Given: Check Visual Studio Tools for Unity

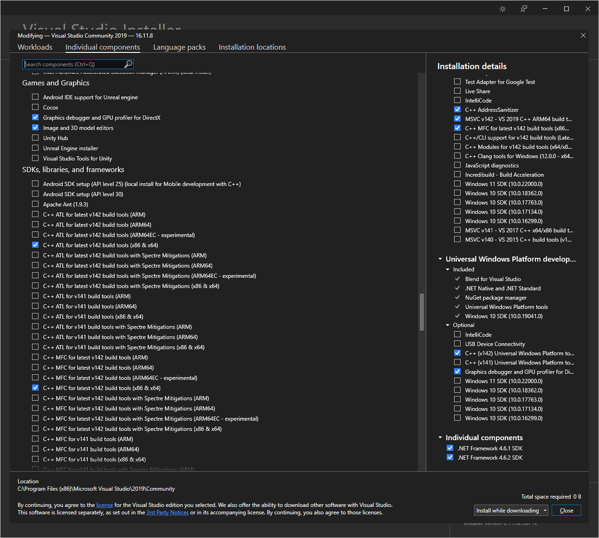Looking at the screenshot, I should point(35,158).
